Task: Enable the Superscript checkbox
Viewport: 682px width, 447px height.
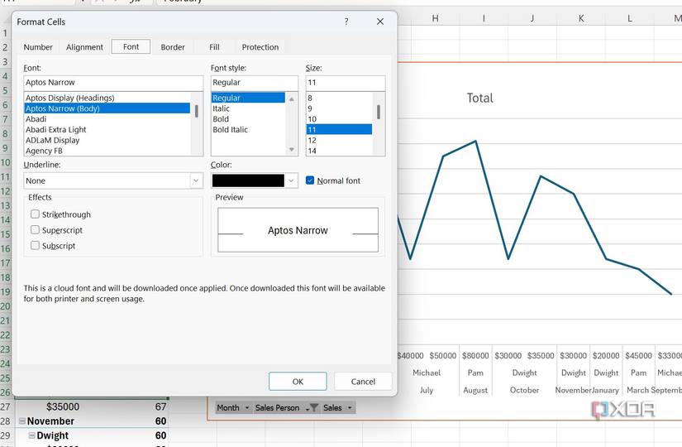Action: tap(36, 229)
